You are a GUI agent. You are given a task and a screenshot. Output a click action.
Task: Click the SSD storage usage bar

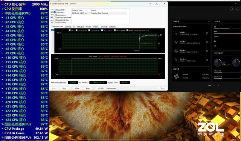pos(227,73)
